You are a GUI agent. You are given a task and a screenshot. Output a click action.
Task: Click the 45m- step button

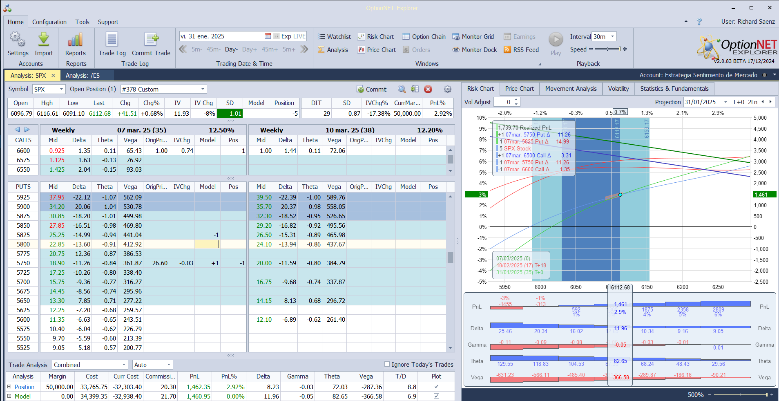[213, 49]
